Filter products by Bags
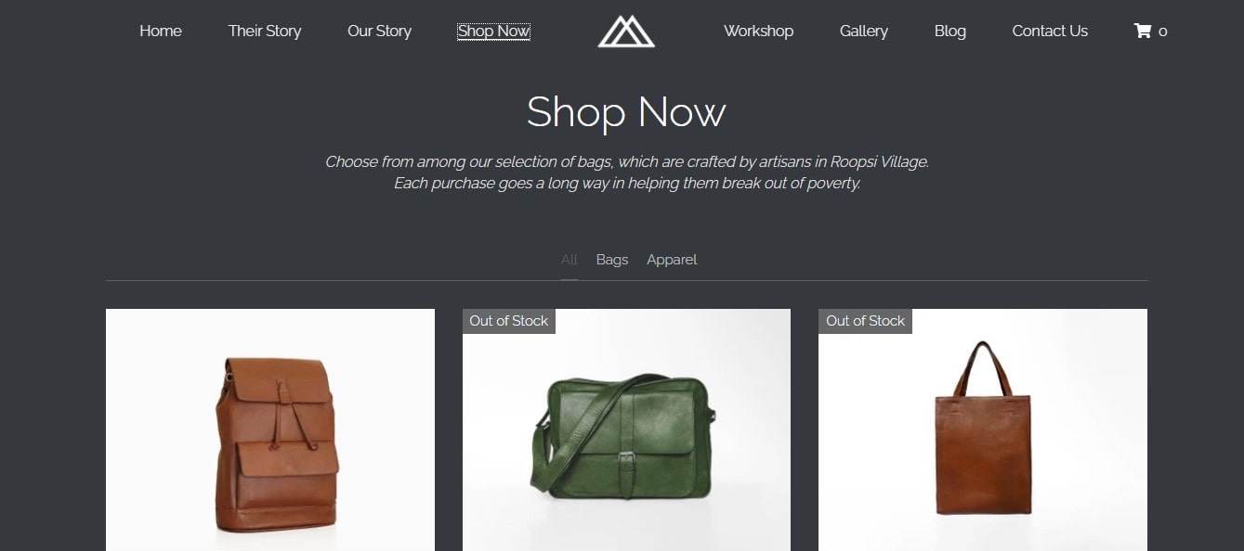The image size is (1244, 551). point(612,260)
